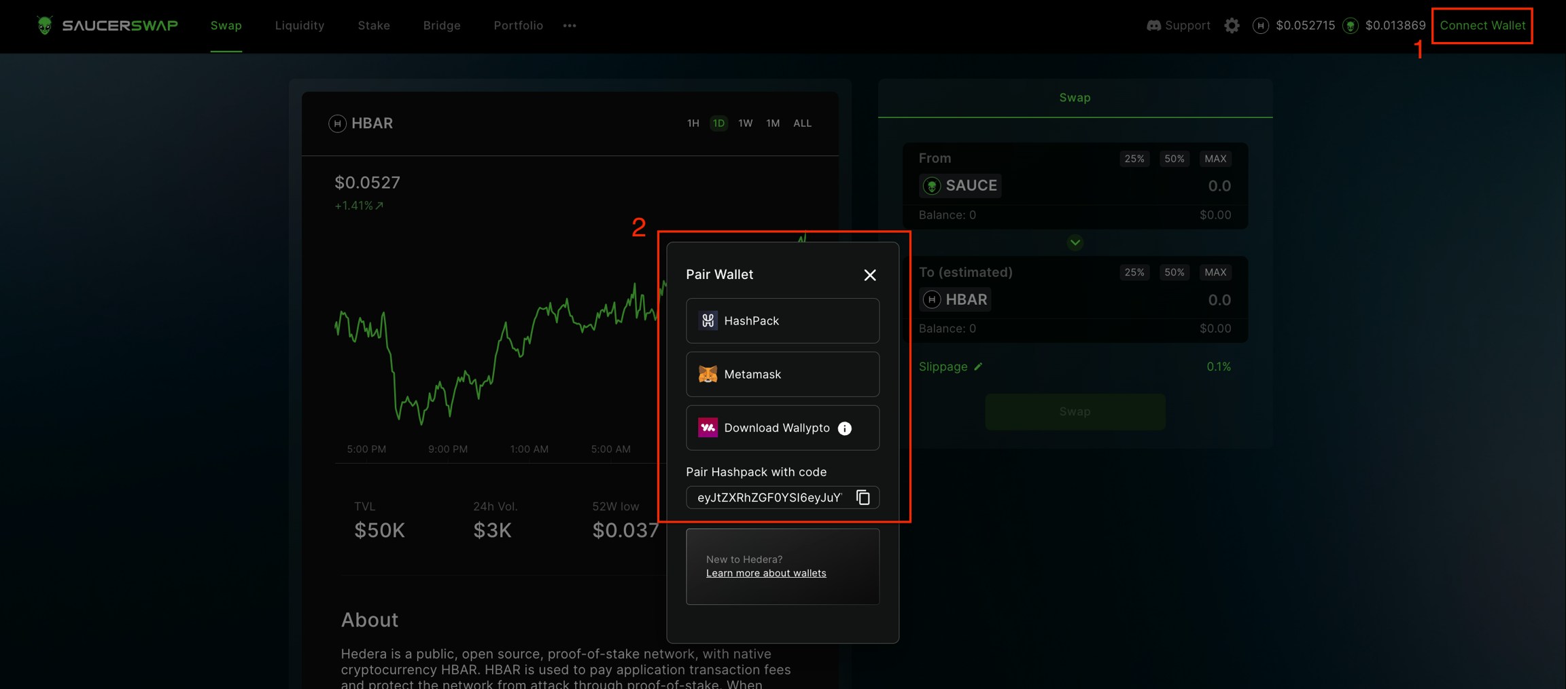This screenshot has width=1566, height=689.
Task: Click the About heading
Action: coord(369,620)
